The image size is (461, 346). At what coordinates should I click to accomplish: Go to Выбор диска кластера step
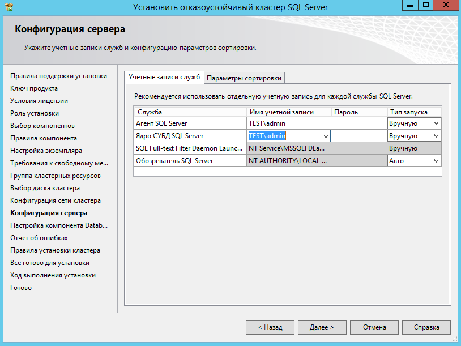click(45, 188)
